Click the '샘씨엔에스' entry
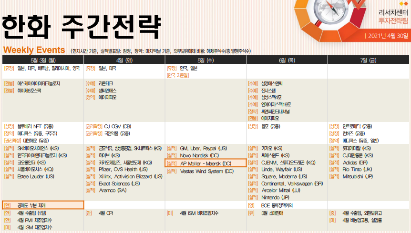 pos(107,91)
